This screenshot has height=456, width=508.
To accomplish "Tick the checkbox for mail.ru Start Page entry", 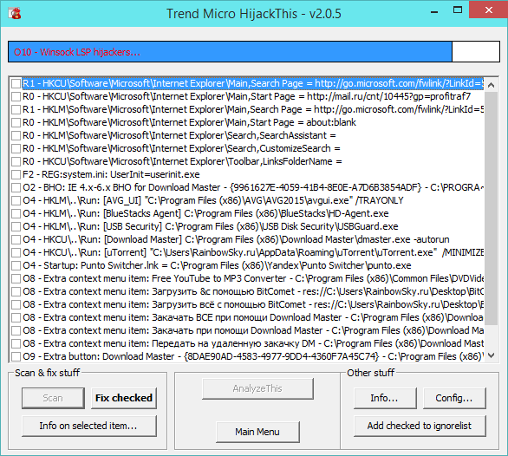I will tap(16, 96).
